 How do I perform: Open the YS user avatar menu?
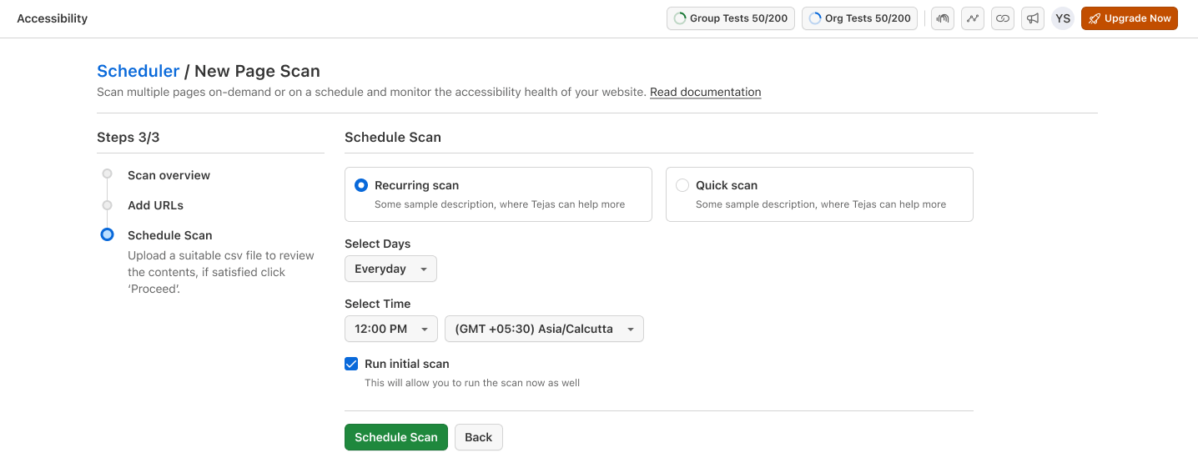click(1063, 18)
